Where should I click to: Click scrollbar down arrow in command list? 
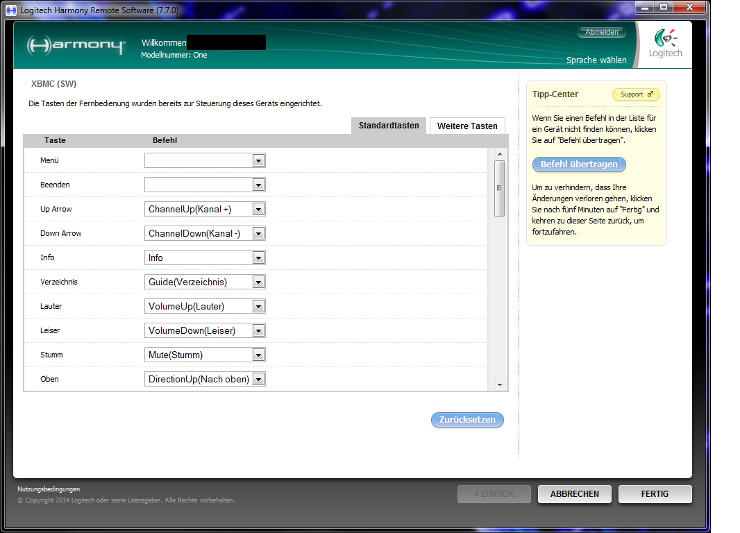coord(499,384)
